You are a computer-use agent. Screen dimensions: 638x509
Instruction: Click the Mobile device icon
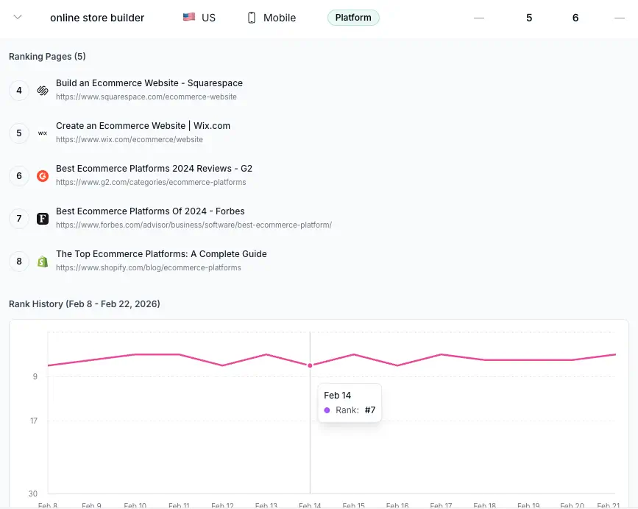pyautogui.click(x=250, y=17)
